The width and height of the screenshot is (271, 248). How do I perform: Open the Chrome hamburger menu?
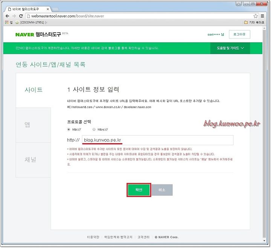click(x=262, y=16)
